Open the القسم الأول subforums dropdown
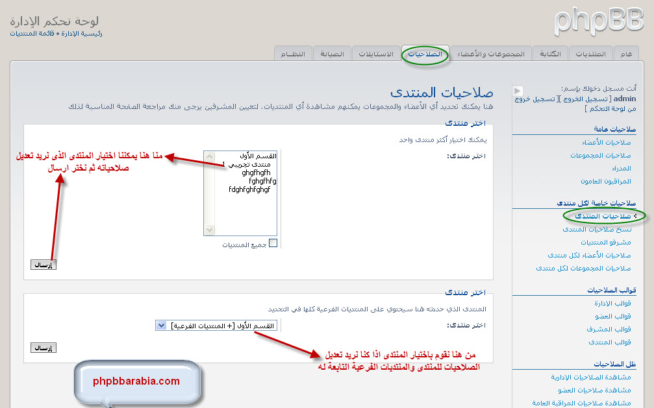 [216, 326]
